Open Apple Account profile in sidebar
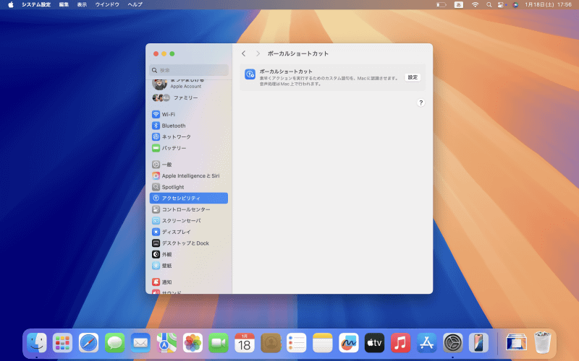This screenshot has height=361, width=579. point(189,84)
